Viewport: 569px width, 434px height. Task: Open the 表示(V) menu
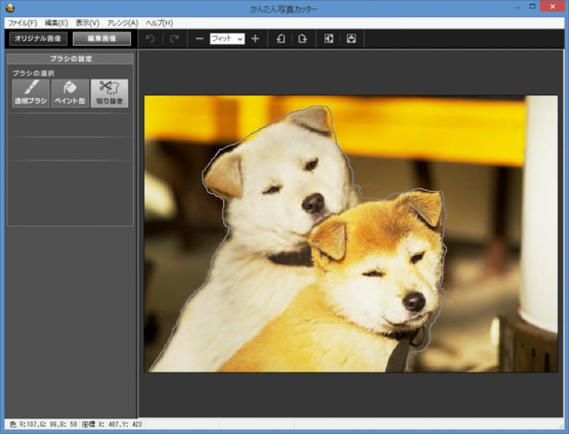coord(87,23)
